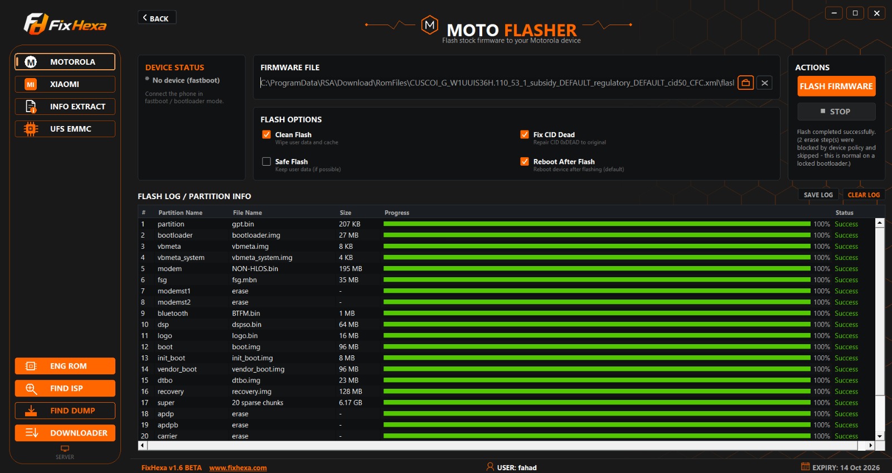Select the NON-HLOS.bin file cell
Image resolution: width=892 pixels, height=473 pixels.
point(255,268)
